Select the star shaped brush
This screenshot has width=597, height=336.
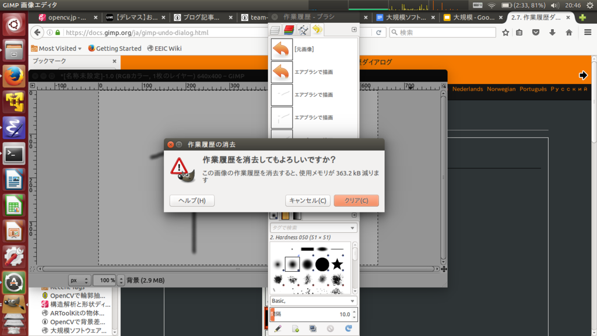pos(337,264)
